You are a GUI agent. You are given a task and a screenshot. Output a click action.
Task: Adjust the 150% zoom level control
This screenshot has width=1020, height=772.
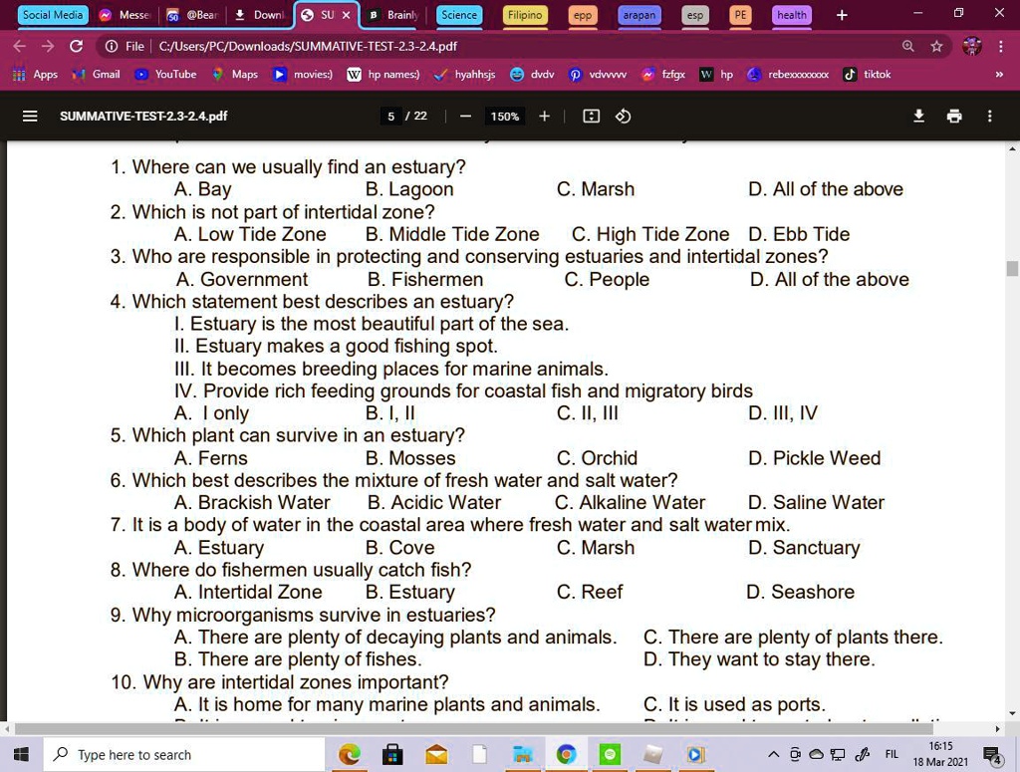(504, 117)
